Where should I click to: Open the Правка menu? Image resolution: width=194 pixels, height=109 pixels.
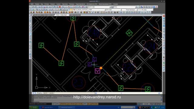[37, 4]
